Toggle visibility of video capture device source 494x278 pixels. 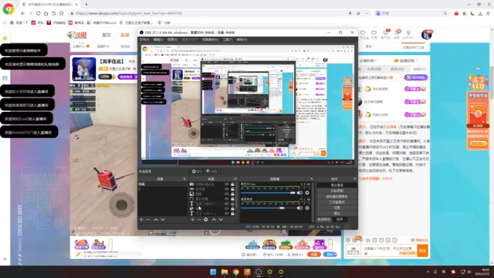[x=227, y=184]
